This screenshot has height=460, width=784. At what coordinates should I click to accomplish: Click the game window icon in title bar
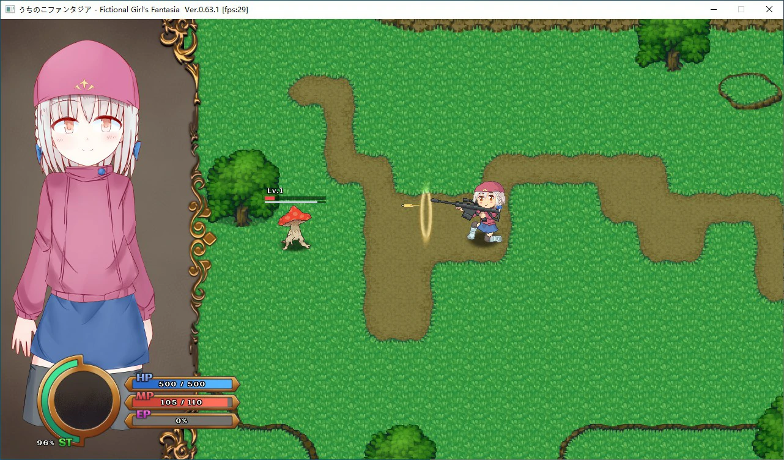point(10,9)
